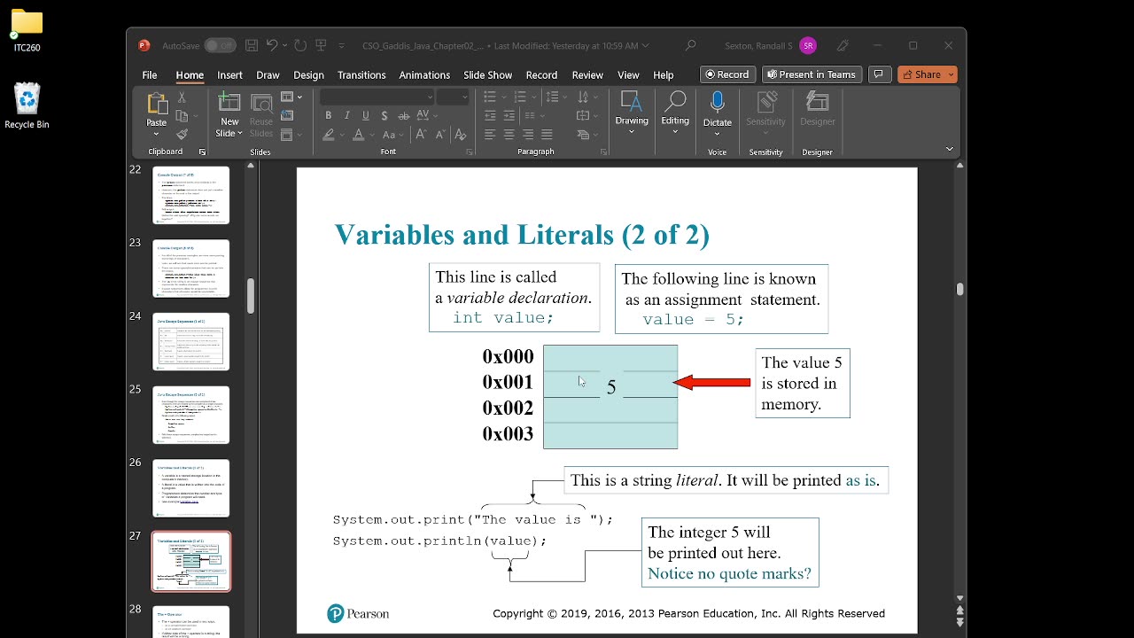The image size is (1134, 638).
Task: Align text to the right
Action: pyautogui.click(x=528, y=135)
